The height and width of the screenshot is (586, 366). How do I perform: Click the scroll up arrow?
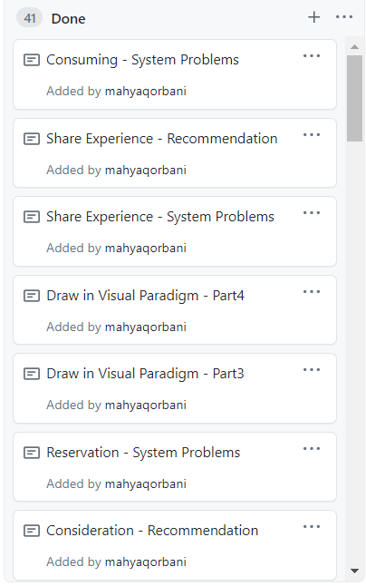coord(354,46)
